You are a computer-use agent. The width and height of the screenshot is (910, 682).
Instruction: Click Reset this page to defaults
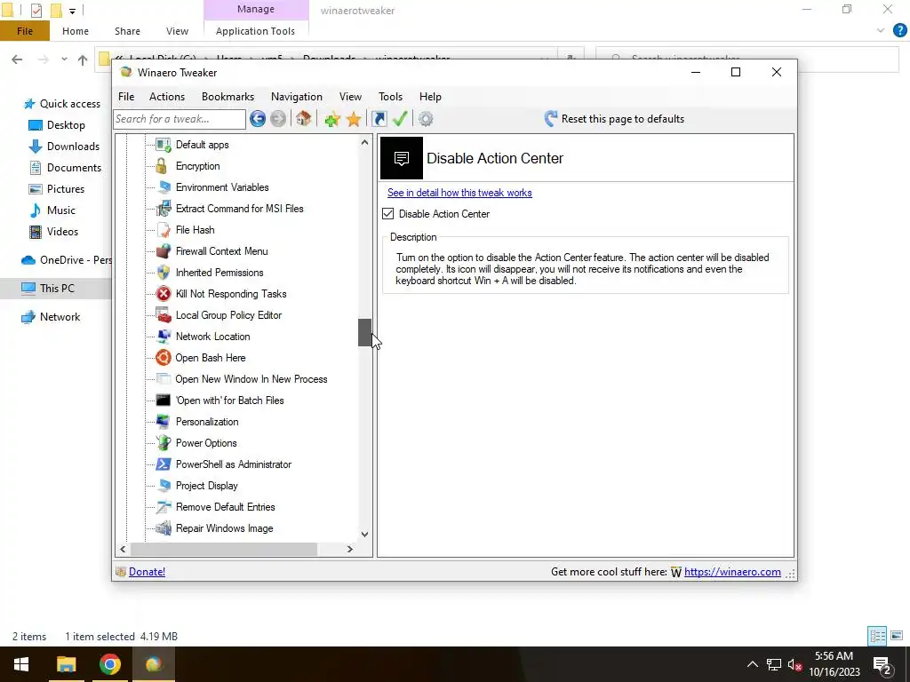(615, 119)
